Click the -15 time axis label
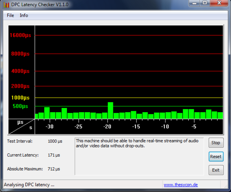 (x=136, y=126)
